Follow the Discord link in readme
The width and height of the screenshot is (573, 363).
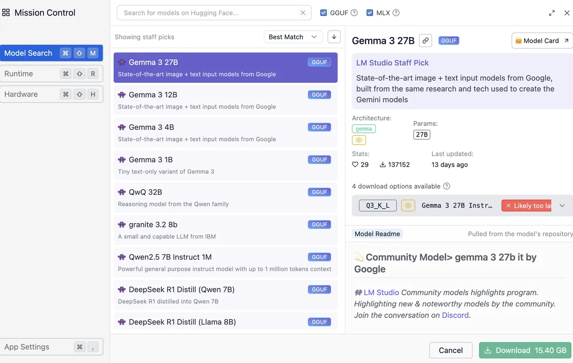pyautogui.click(x=455, y=315)
